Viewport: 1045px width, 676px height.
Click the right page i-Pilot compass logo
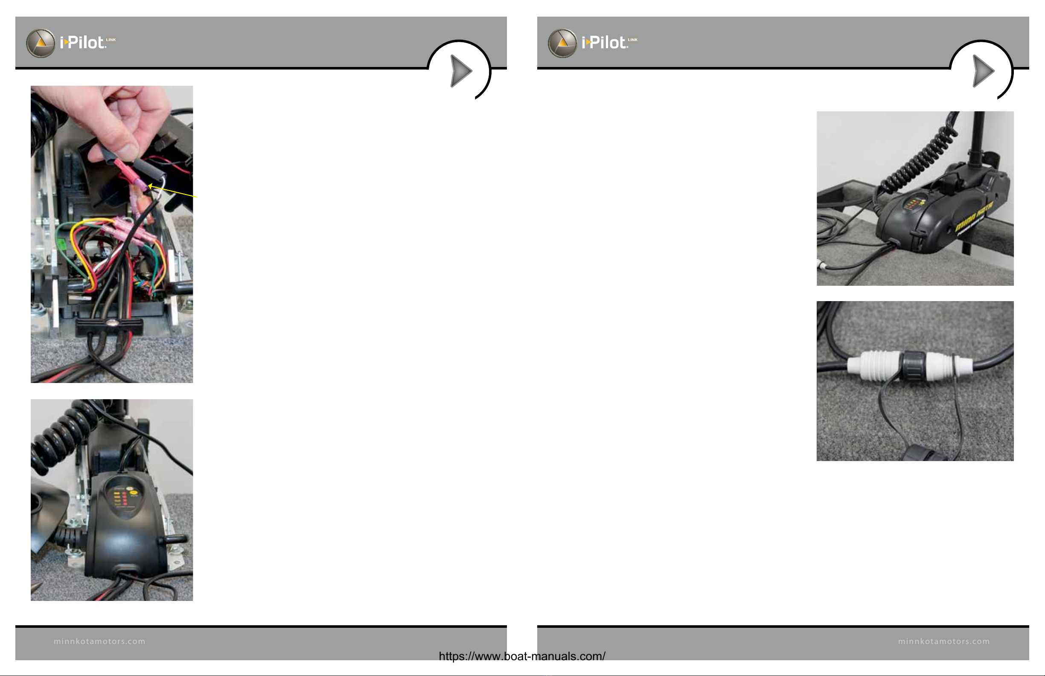coord(562,43)
